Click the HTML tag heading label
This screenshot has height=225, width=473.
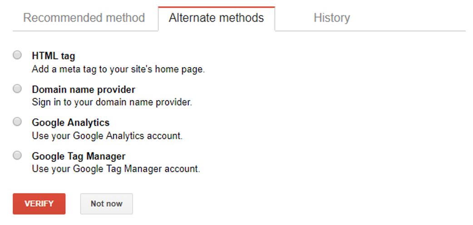(x=54, y=56)
